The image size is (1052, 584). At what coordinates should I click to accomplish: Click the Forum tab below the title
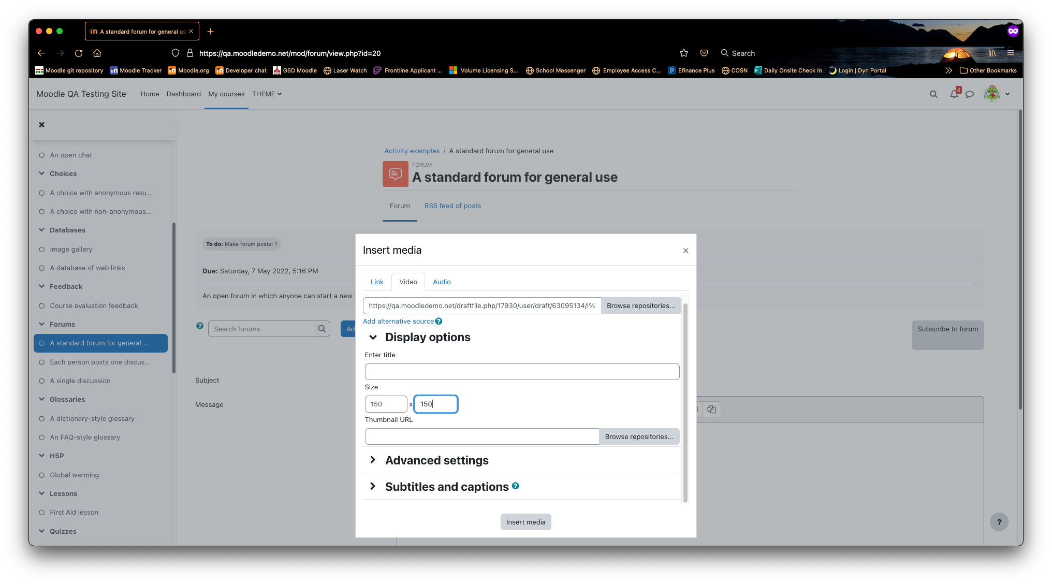click(400, 206)
